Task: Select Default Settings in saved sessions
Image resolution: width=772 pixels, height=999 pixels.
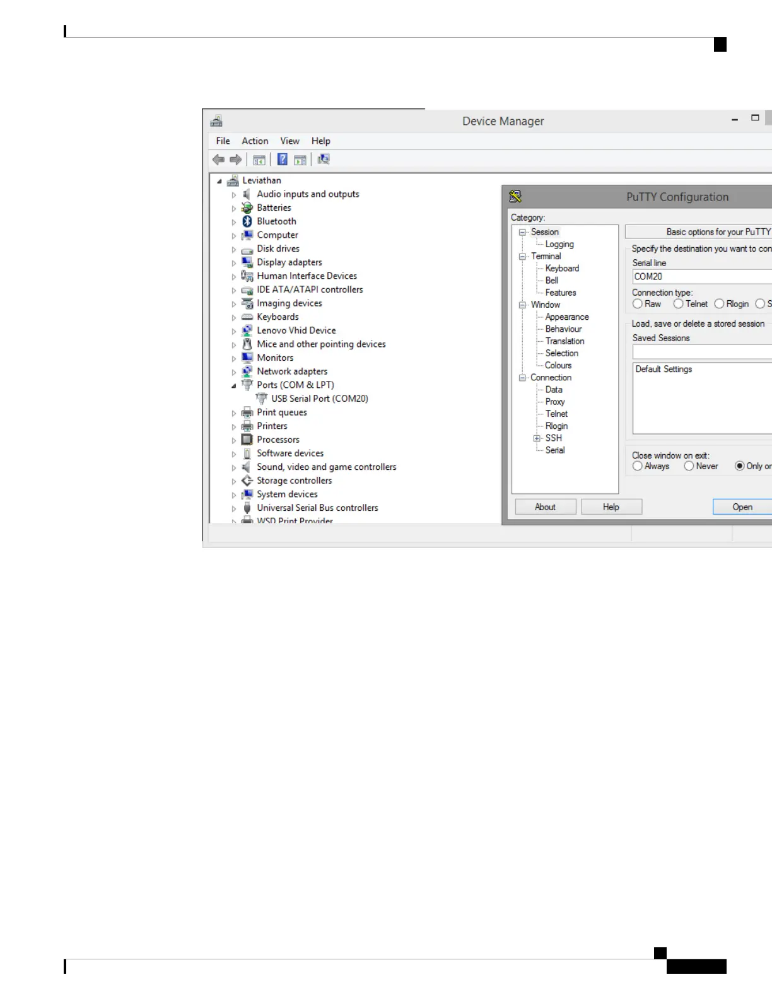Action: [x=664, y=369]
